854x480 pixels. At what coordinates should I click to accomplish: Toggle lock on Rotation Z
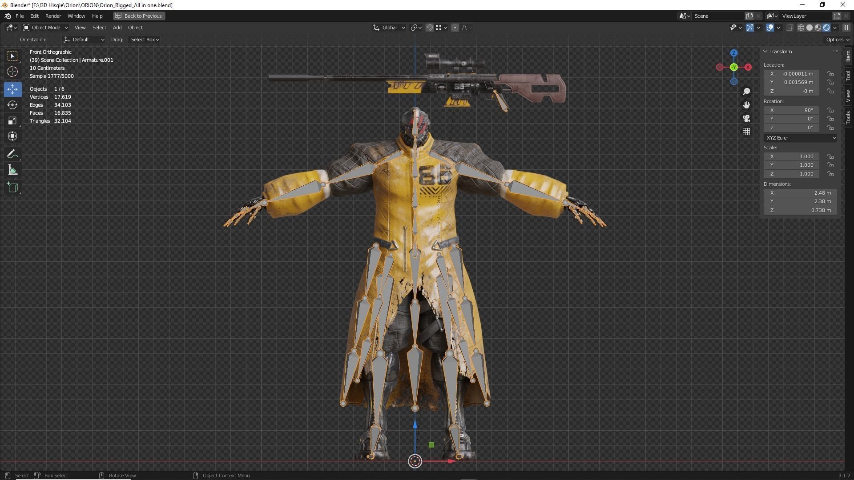[830, 128]
